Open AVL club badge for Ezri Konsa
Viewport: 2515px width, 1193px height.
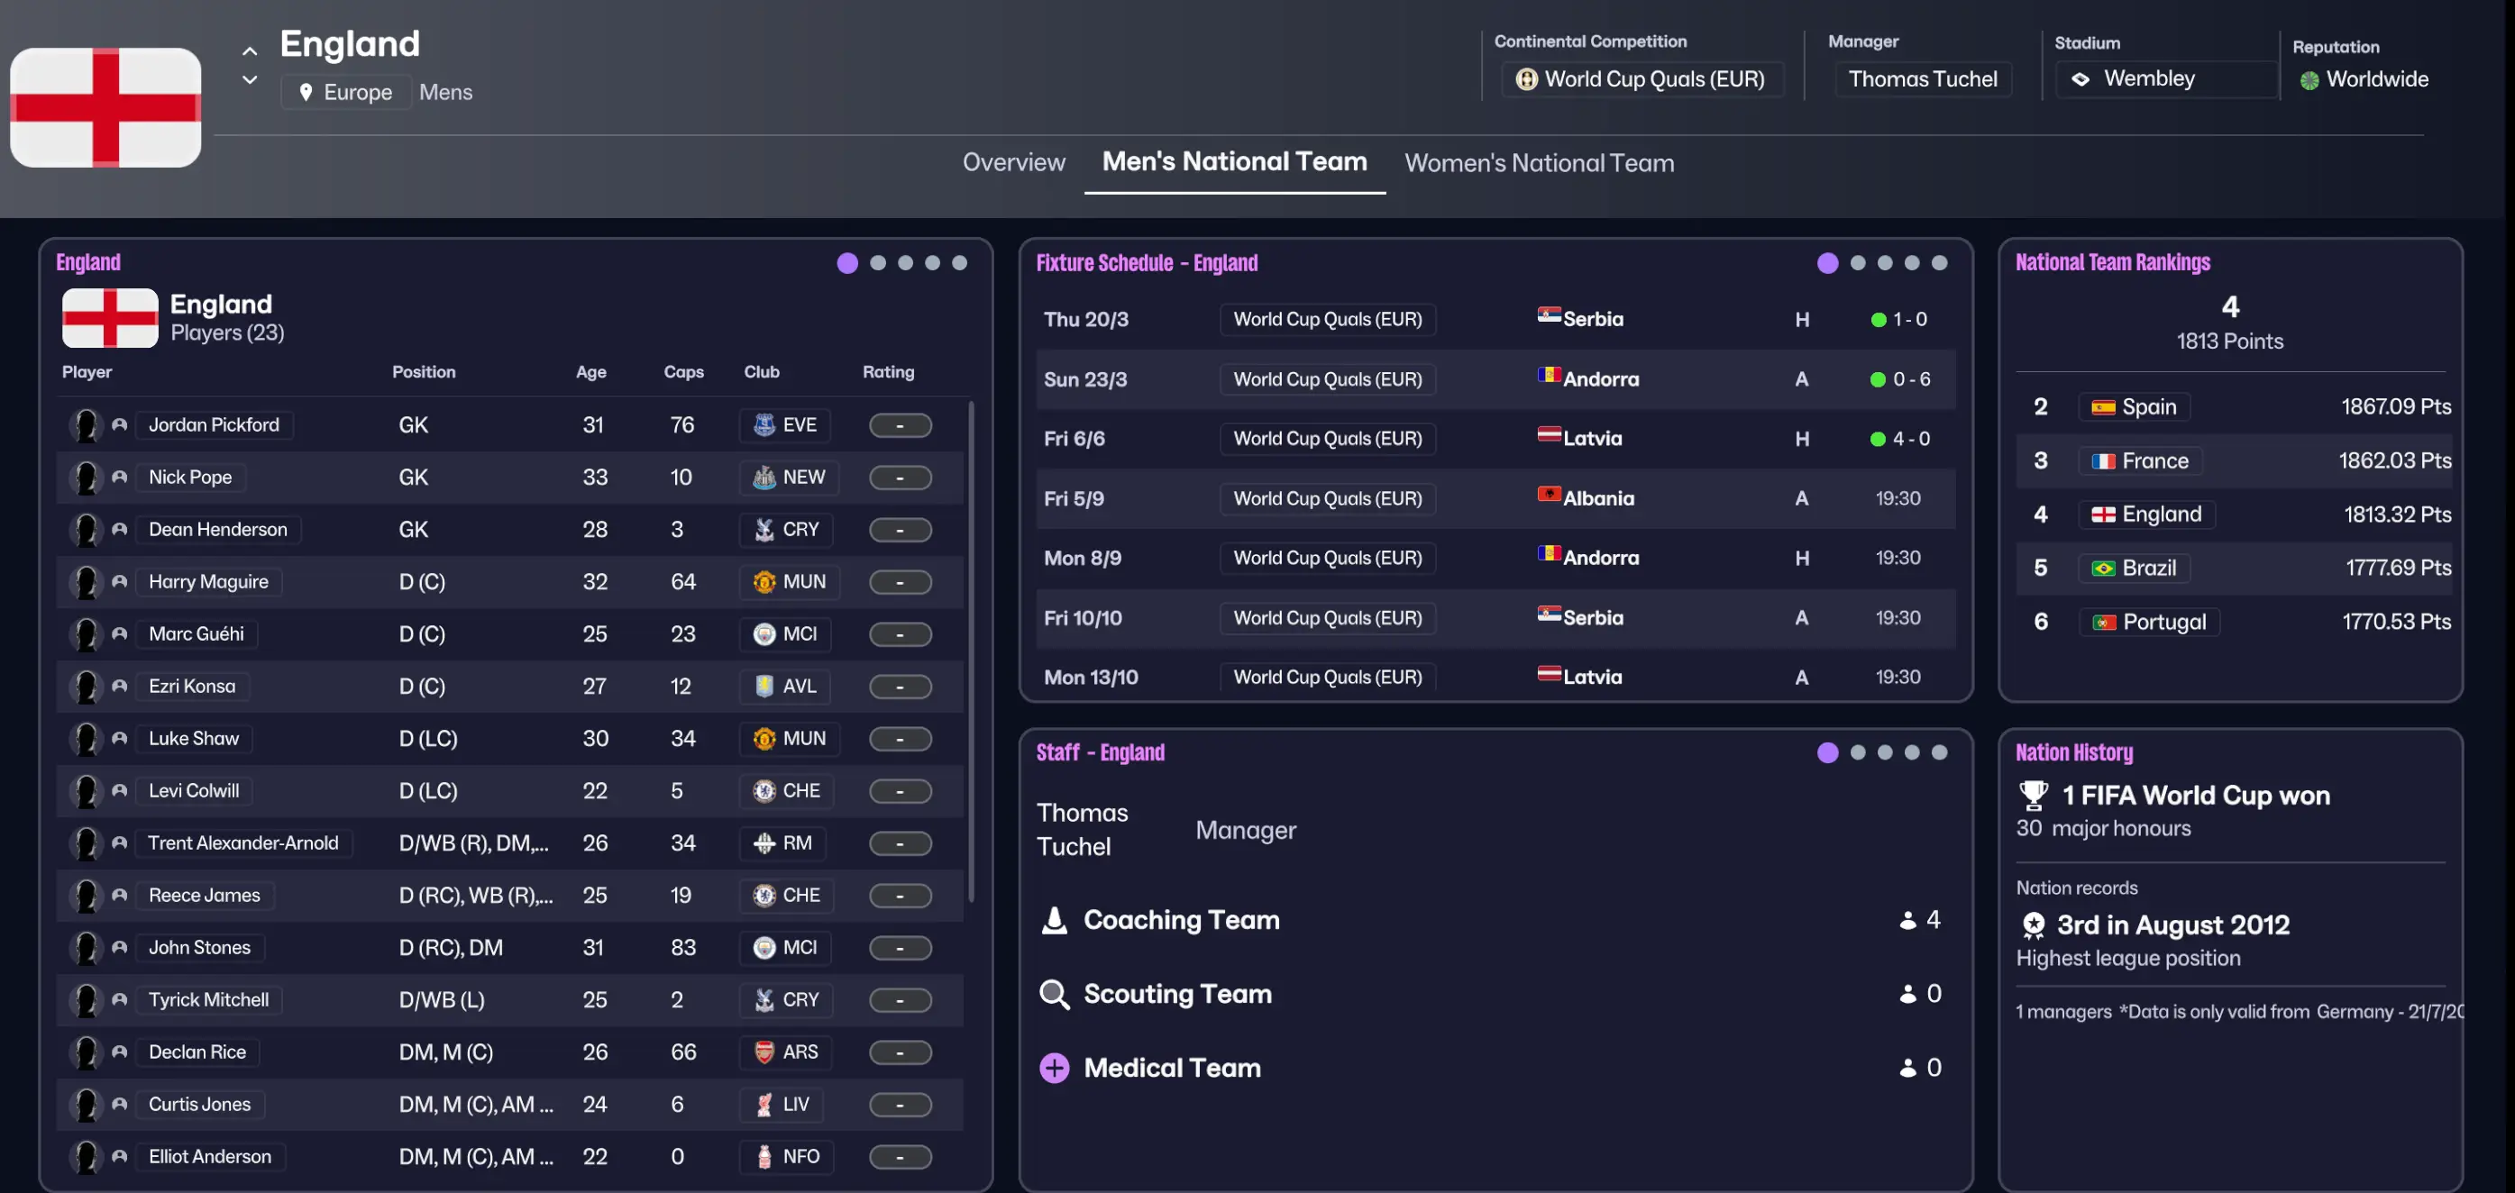(x=785, y=687)
